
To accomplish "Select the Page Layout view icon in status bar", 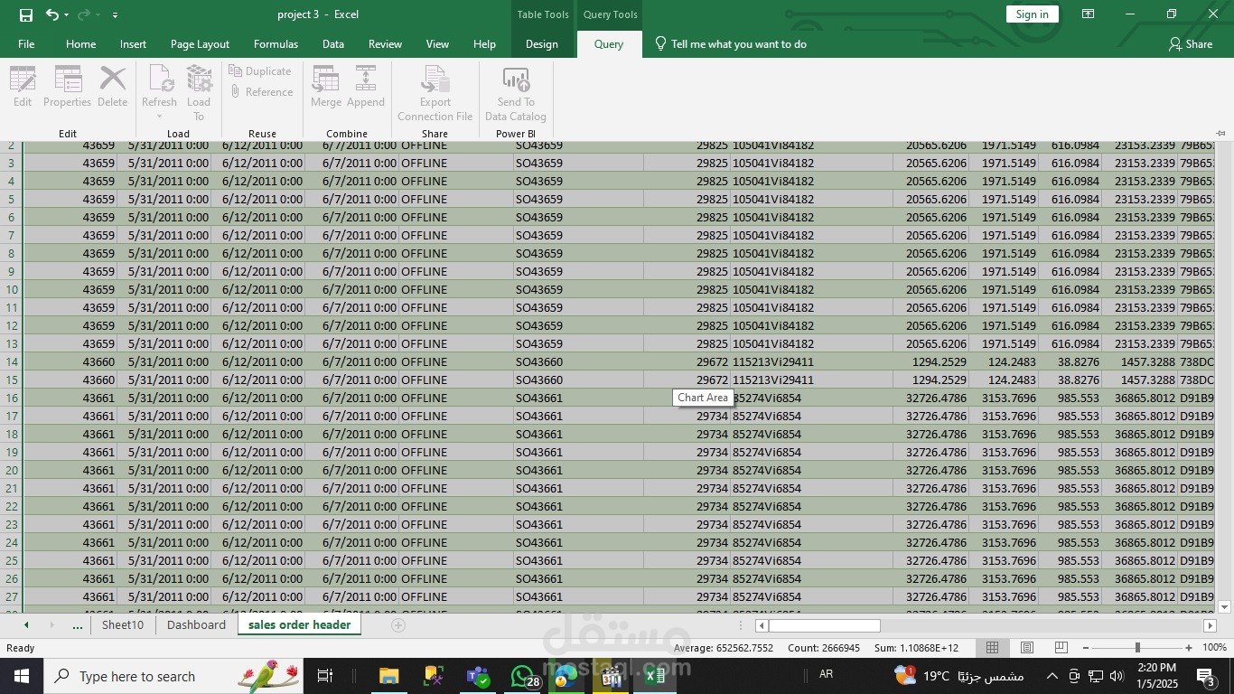I will coord(1026,648).
